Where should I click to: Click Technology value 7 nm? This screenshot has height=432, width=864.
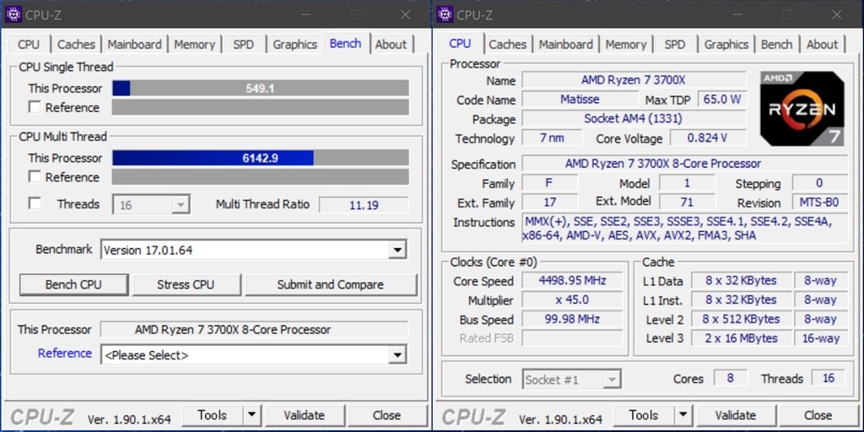(x=552, y=138)
